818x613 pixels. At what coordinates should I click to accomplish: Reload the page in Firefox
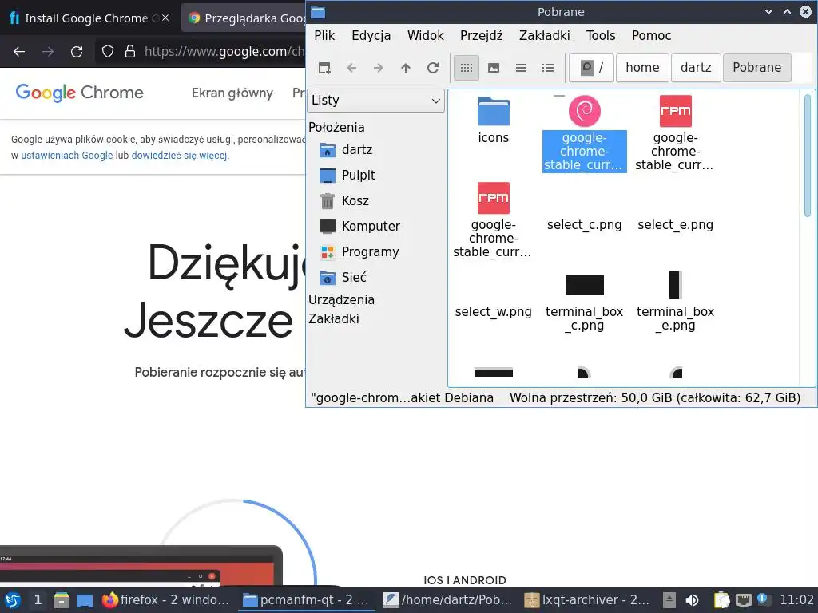[77, 52]
